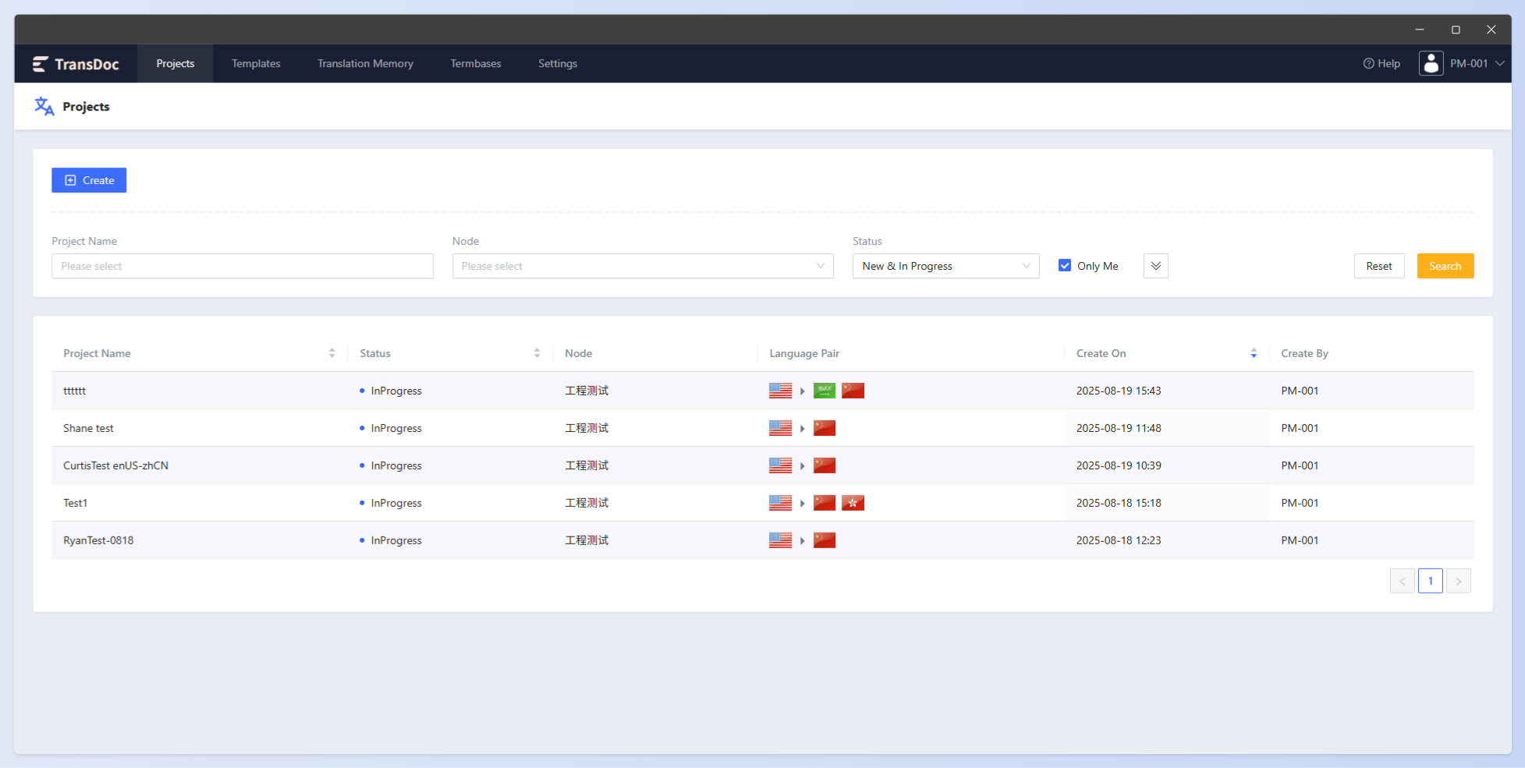
Task: Open the PM-001 account dropdown
Action: 1476,64
